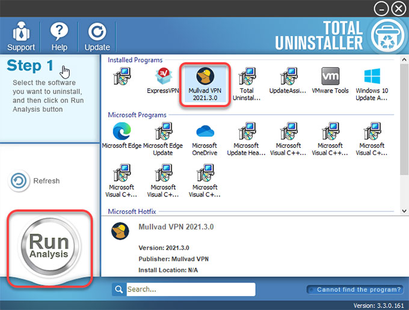Select ExpressVPN program icon

163,81
